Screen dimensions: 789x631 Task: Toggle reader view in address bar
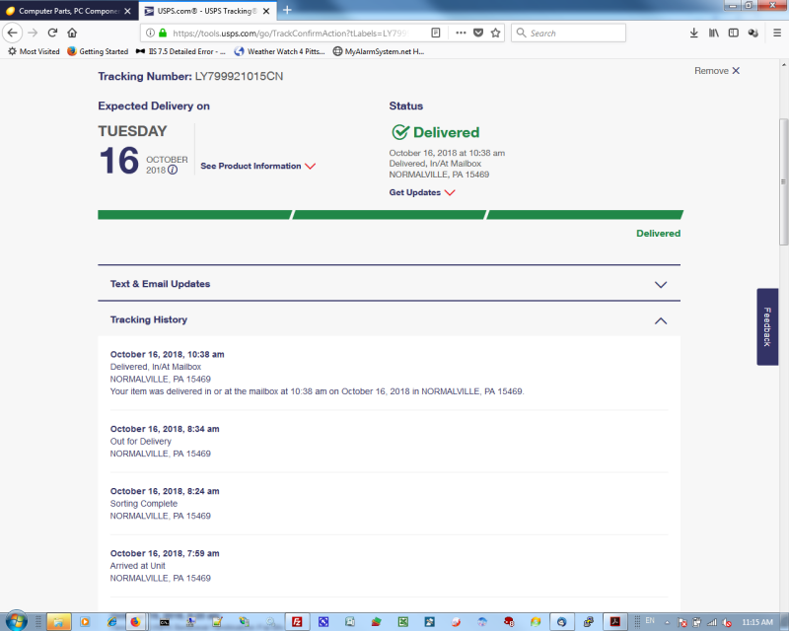click(436, 33)
